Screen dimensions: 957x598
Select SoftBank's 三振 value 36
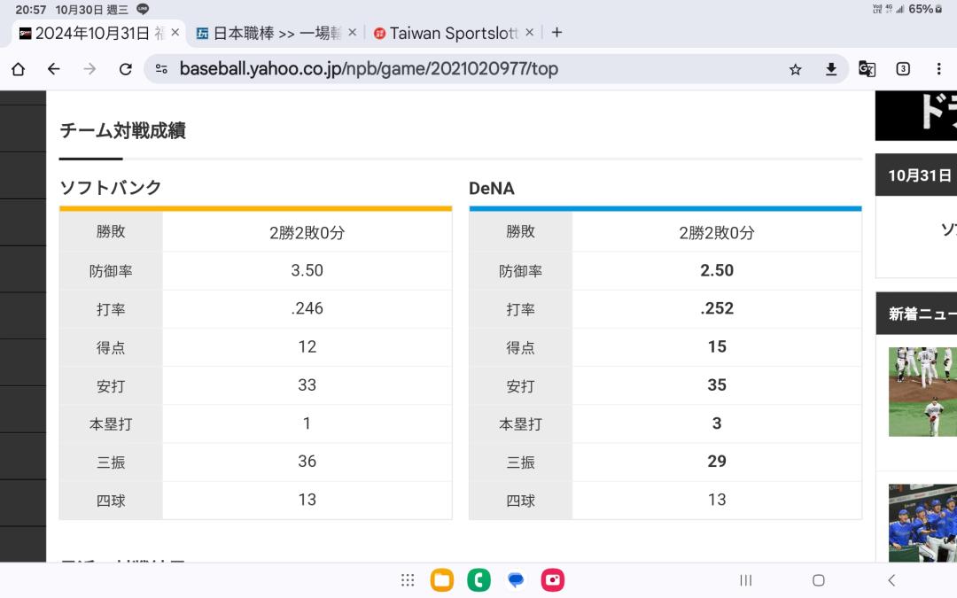[x=307, y=462]
